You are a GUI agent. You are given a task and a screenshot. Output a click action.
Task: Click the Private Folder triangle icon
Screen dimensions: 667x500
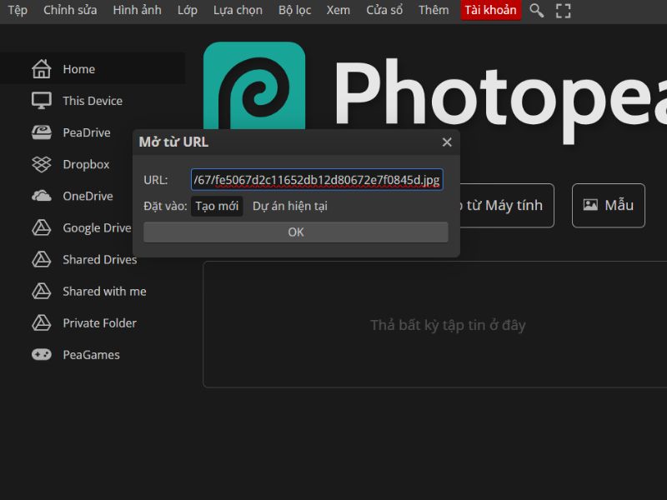pos(41,323)
